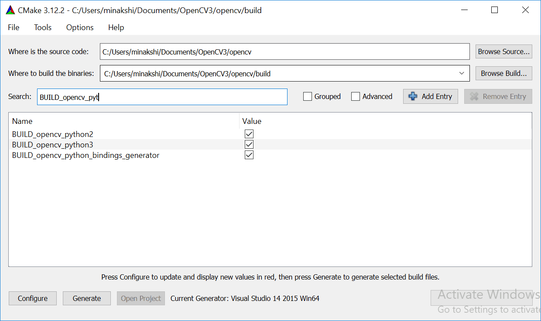Expand the build binaries path dropdown
Screen dimensions: 541x321
(x=462, y=73)
